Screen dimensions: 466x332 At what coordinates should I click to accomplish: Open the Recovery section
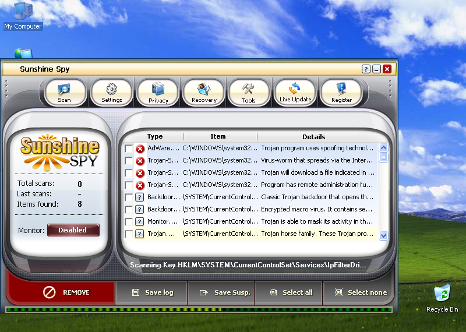click(x=204, y=93)
